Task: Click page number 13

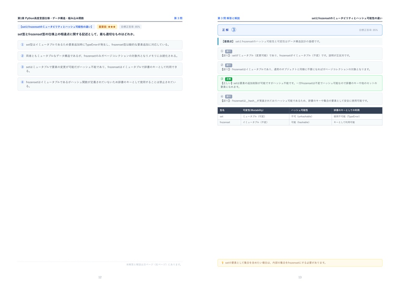Action: tap(300, 277)
